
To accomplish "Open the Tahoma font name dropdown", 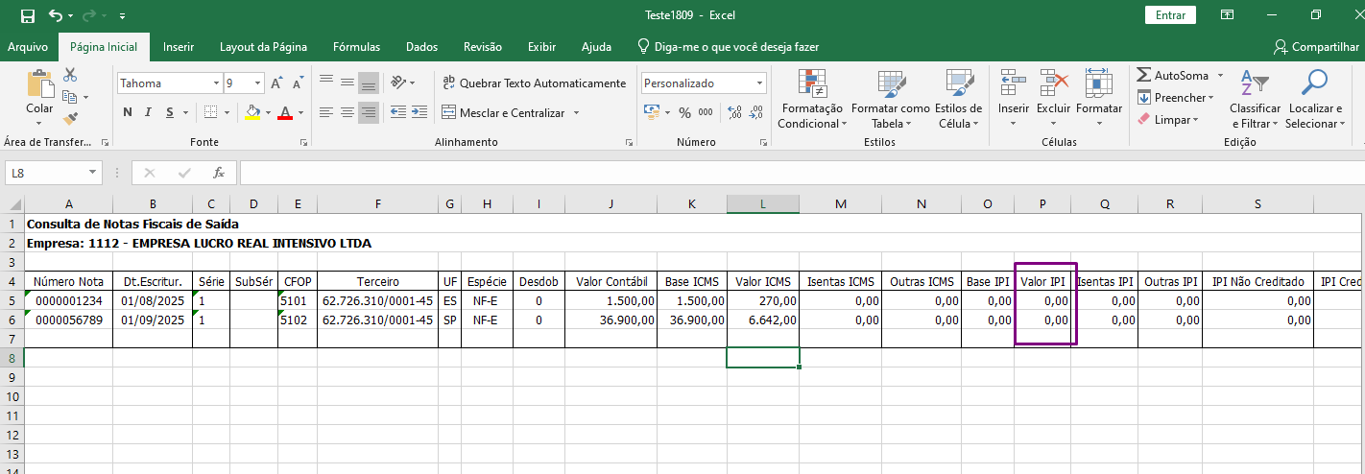I will (x=216, y=83).
